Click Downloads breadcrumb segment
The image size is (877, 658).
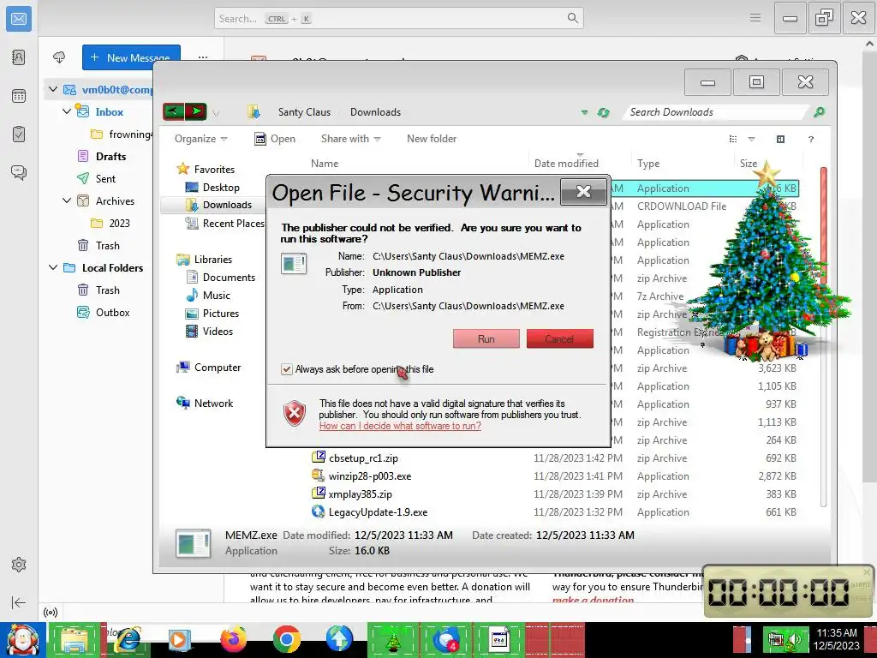coord(375,112)
